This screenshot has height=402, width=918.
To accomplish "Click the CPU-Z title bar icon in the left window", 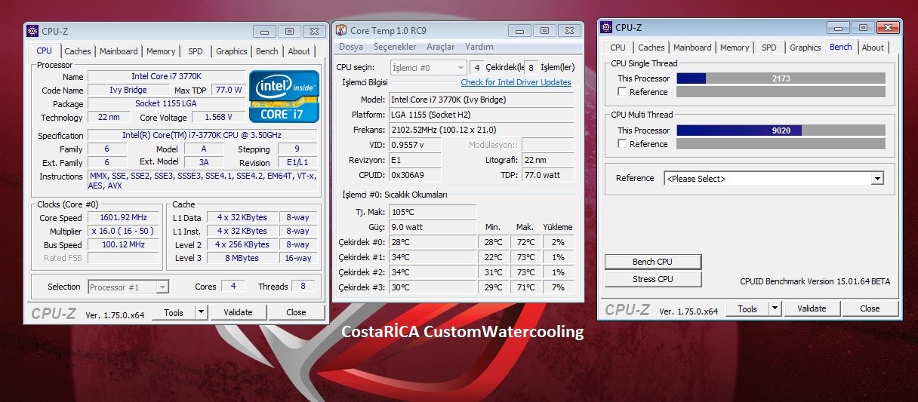I will tap(32, 31).
